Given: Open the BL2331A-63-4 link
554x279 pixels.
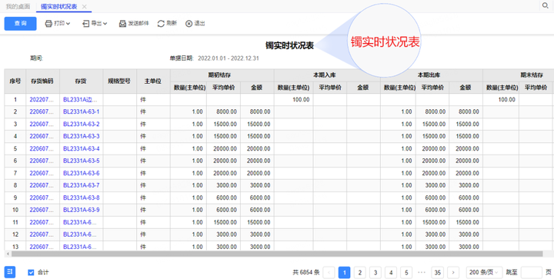Looking at the screenshot, I should tap(82, 148).
